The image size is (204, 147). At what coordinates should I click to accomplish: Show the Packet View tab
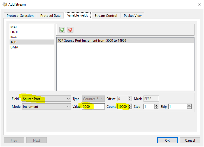click(x=133, y=16)
